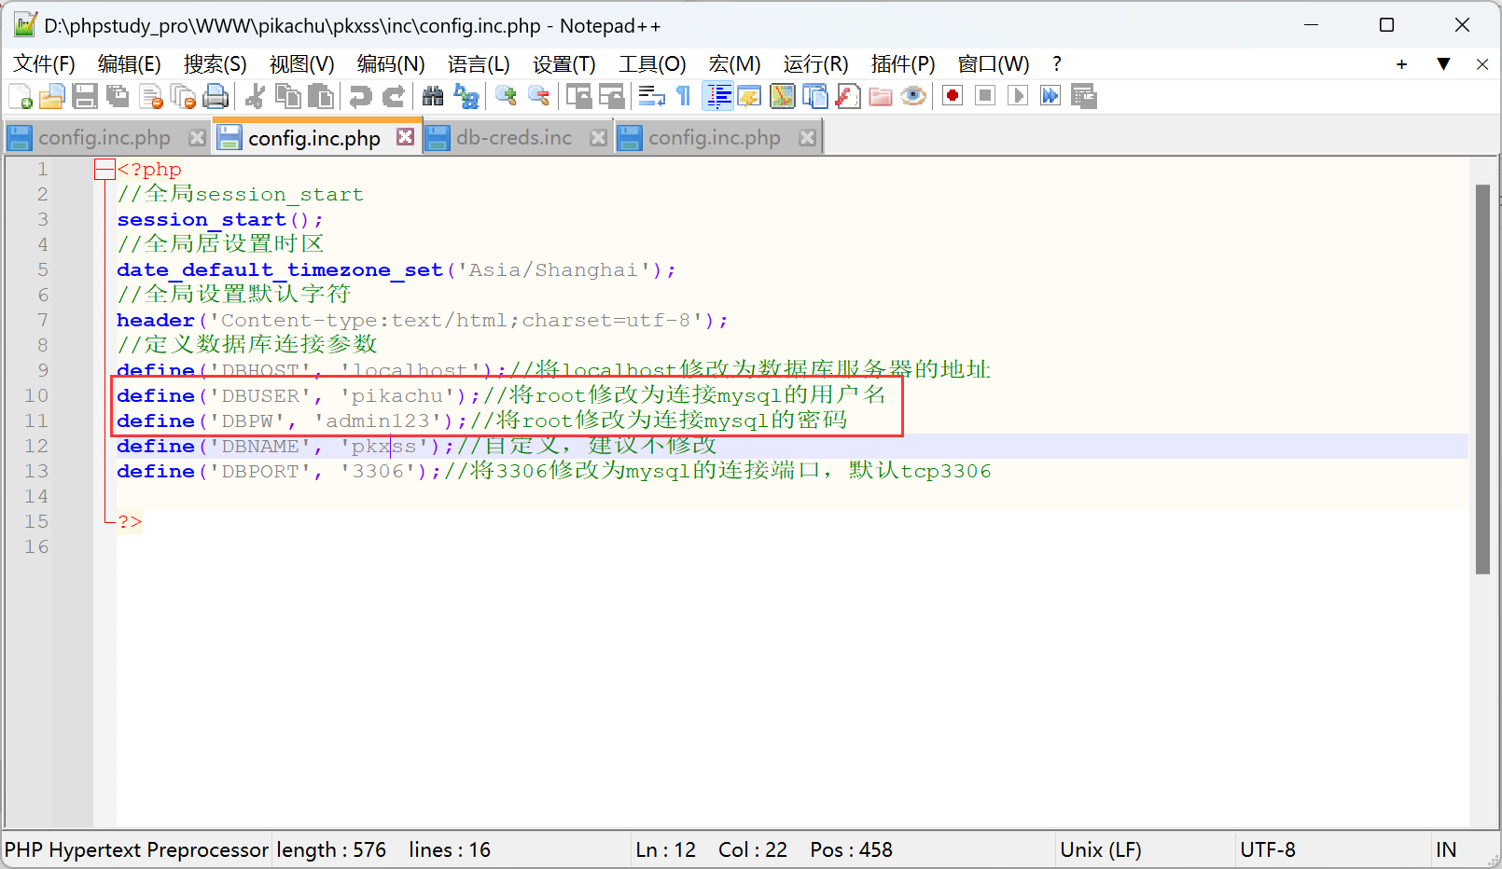Click line number 16 in the margin
Viewport: 1502px width, 869px height.
tap(36, 546)
